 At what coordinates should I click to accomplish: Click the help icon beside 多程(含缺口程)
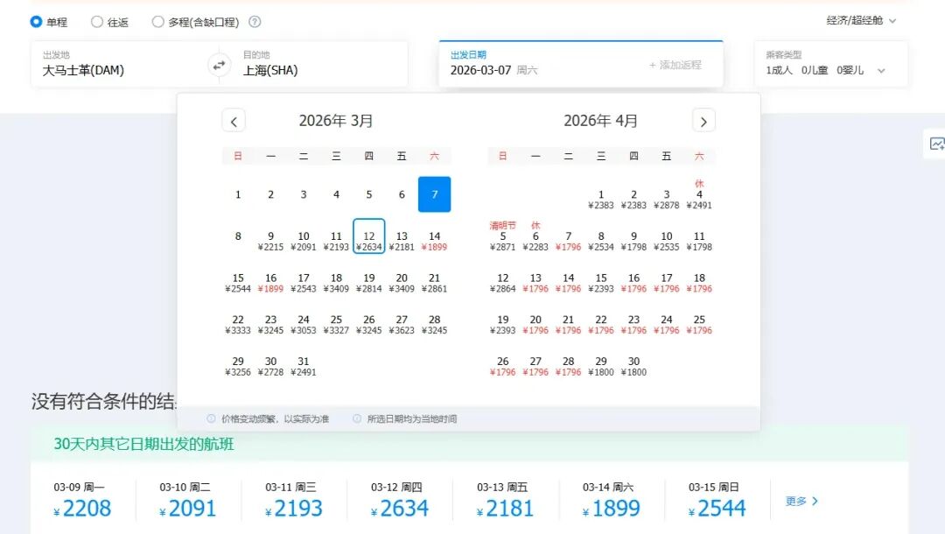(x=254, y=21)
